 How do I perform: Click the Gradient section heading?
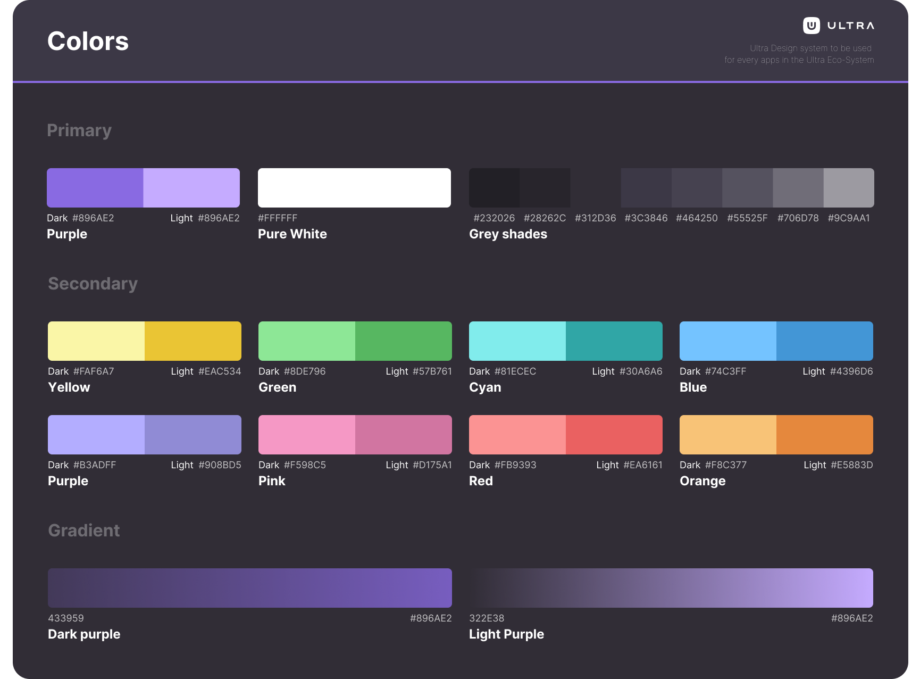click(84, 531)
